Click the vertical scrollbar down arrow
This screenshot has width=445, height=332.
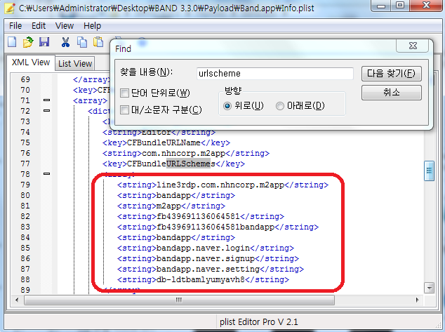[430, 288]
